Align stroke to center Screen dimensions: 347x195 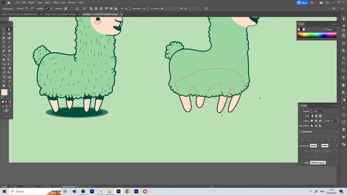[x=312, y=126]
